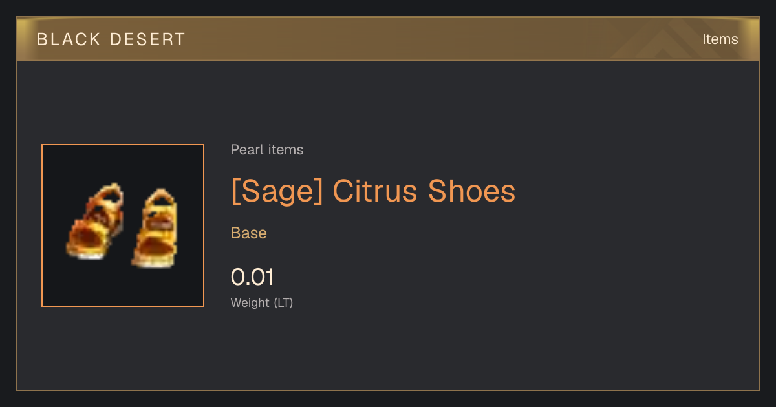This screenshot has width=776, height=407.
Task: Click the (LT) unit text
Action: coord(283,302)
